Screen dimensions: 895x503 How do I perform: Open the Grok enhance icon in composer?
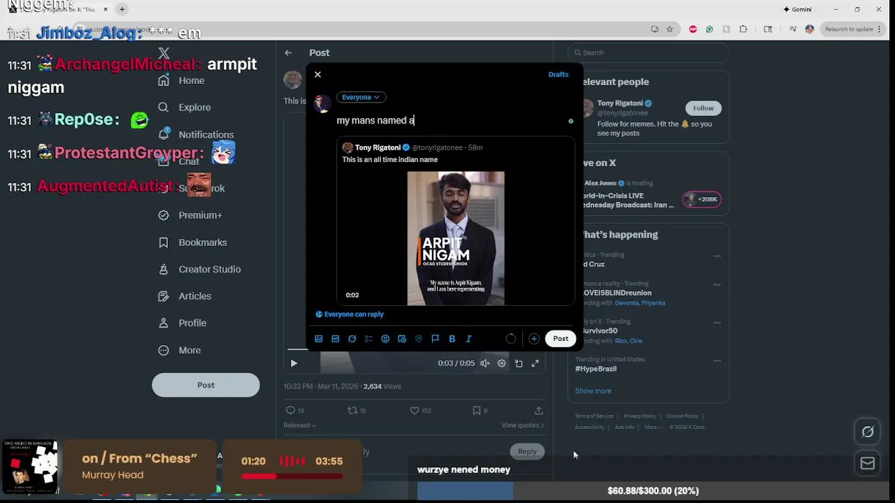(x=352, y=339)
